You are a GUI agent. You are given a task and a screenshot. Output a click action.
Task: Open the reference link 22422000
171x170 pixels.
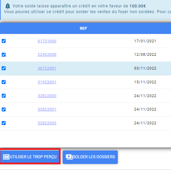tap(47, 54)
